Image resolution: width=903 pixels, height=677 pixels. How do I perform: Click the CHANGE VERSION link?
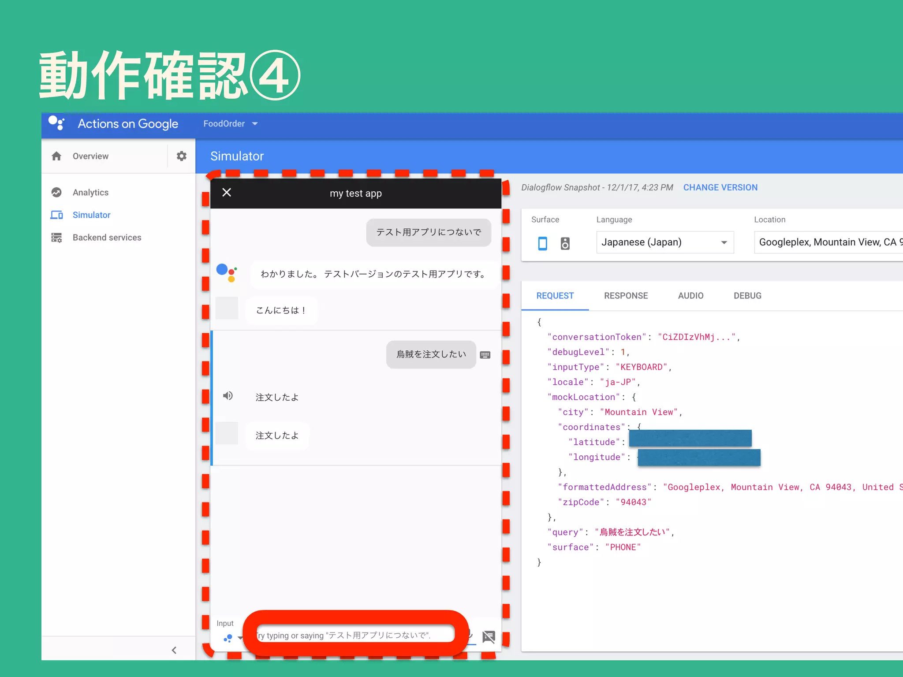[x=720, y=188]
